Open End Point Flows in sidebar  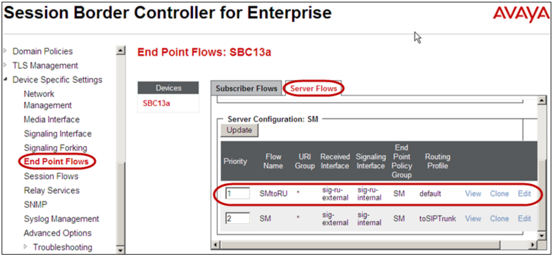coord(56,162)
